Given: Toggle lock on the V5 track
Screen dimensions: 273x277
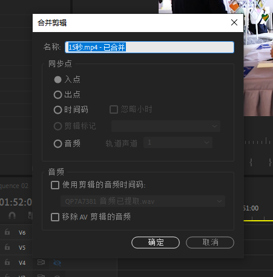Looking at the screenshot, I should (x=7, y=247).
